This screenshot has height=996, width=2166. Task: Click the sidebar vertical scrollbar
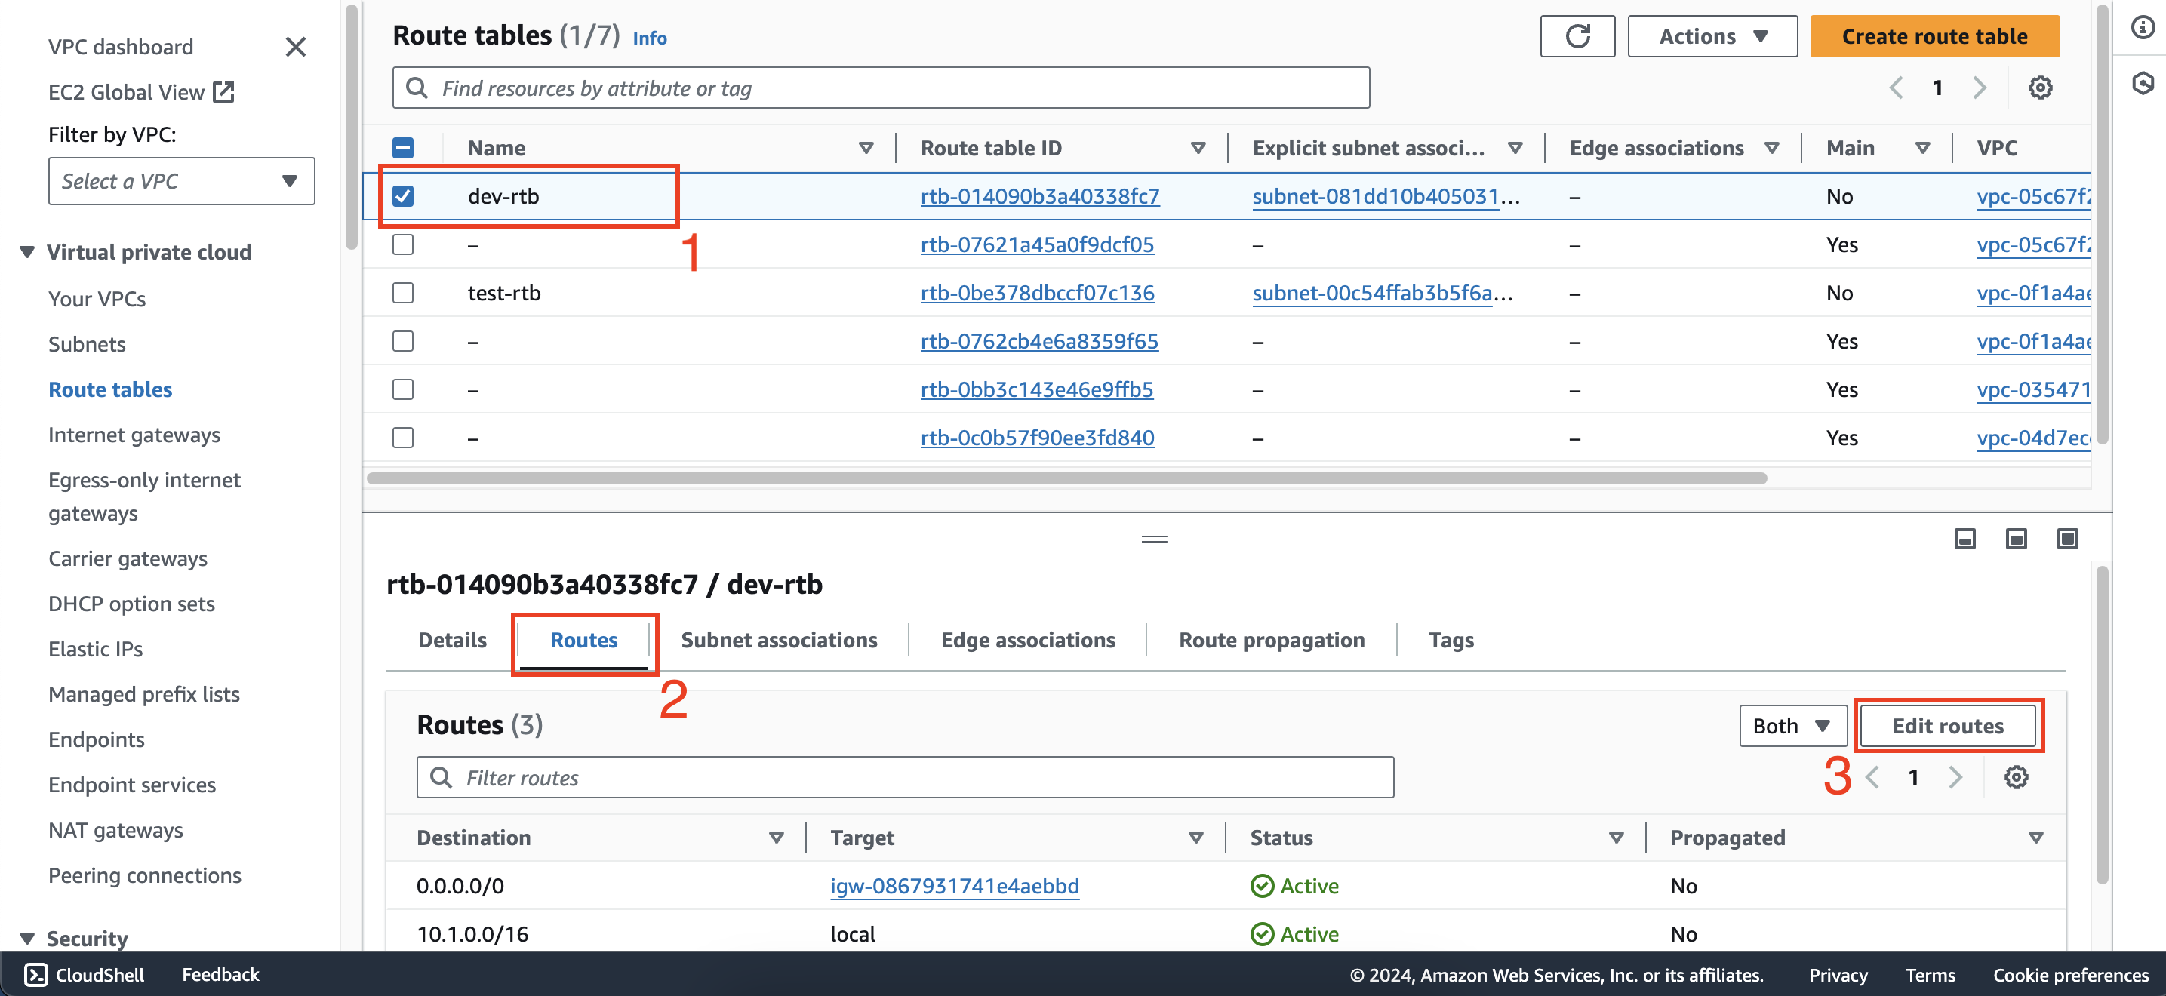coord(352,126)
